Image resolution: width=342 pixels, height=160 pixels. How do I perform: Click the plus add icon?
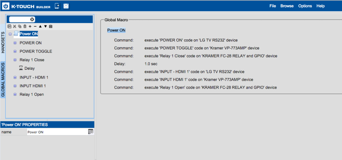coord(30,26)
